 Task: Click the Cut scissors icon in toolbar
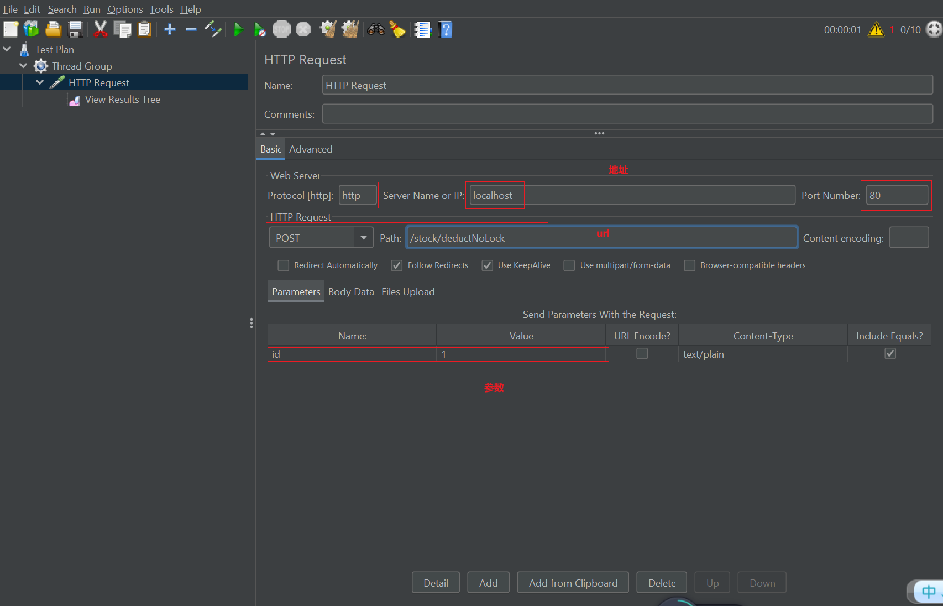click(x=100, y=29)
